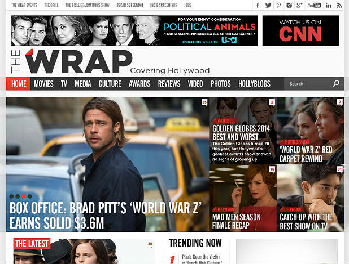Viewport: 349px width, 264px height.
Task: Open comment bubble on Golden Globes story
Action: coord(272,102)
